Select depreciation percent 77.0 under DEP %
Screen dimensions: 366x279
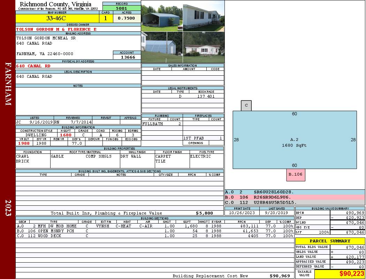coord(77,143)
